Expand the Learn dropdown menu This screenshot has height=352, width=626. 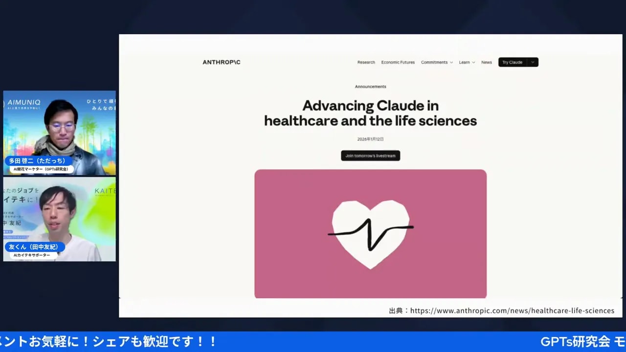[466, 62]
